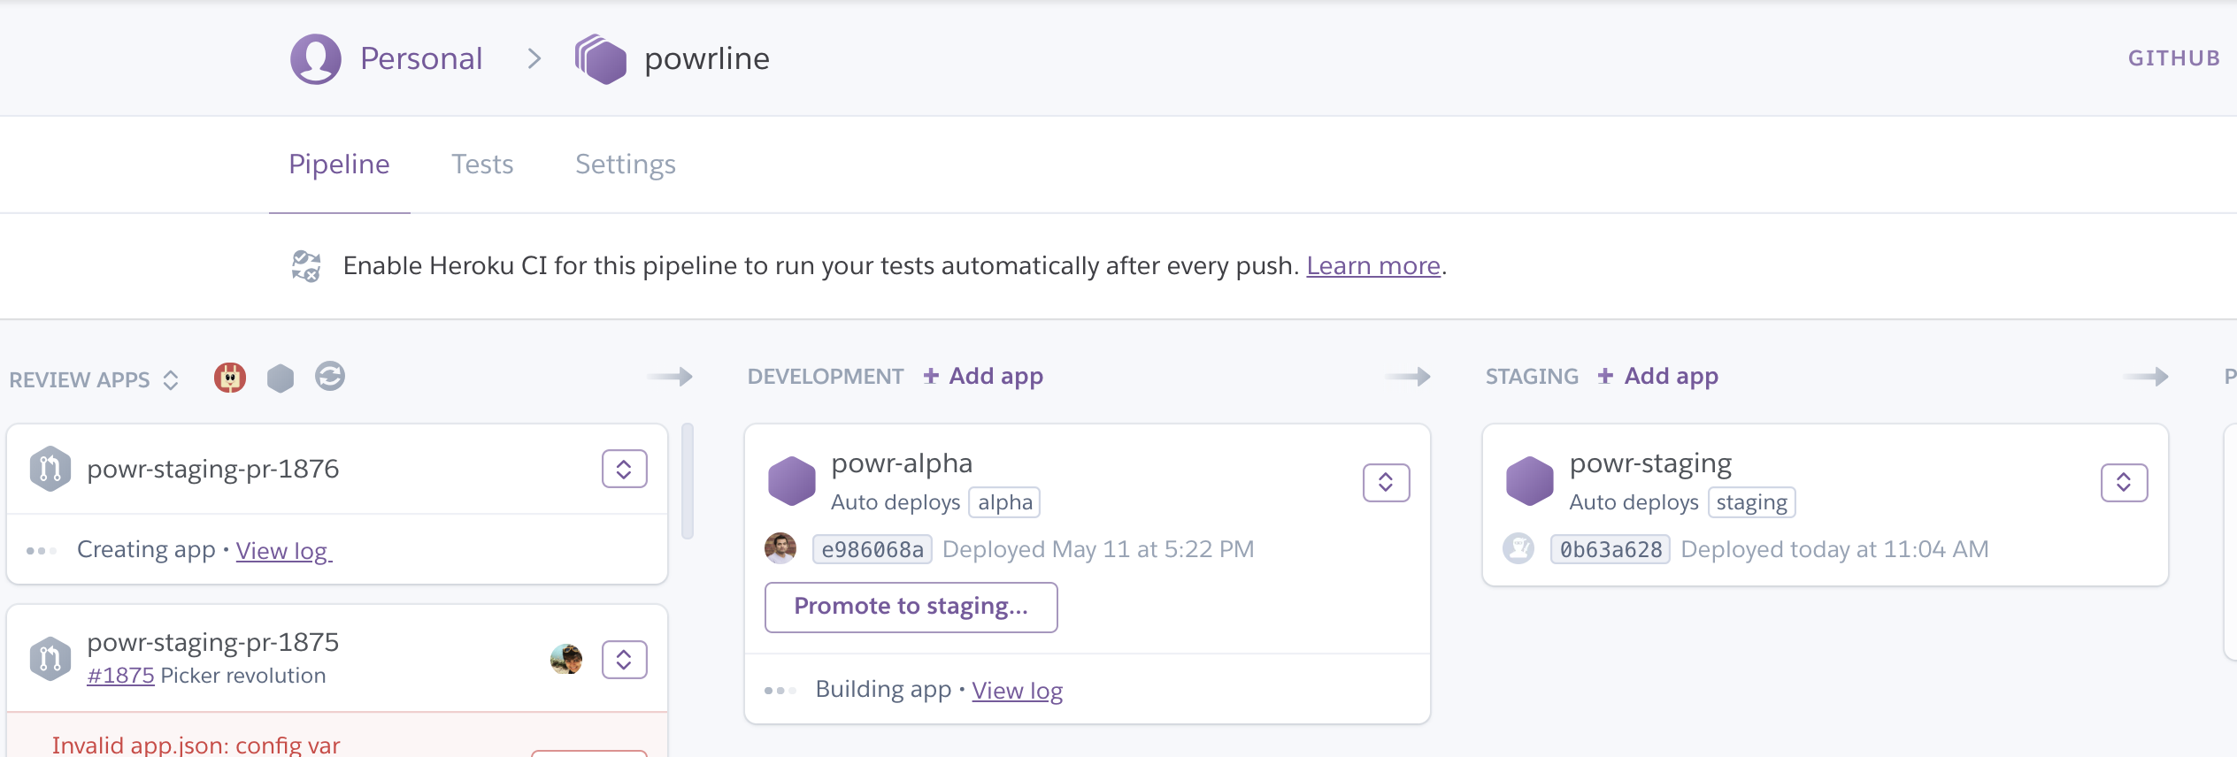The image size is (2237, 757).
Task: Click the hexagon app icon beside Review Apps
Action: click(x=281, y=377)
